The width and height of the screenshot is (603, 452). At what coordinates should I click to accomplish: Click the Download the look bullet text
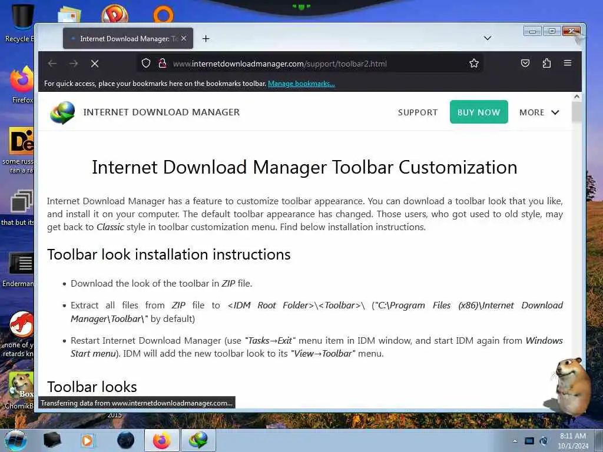(x=161, y=284)
